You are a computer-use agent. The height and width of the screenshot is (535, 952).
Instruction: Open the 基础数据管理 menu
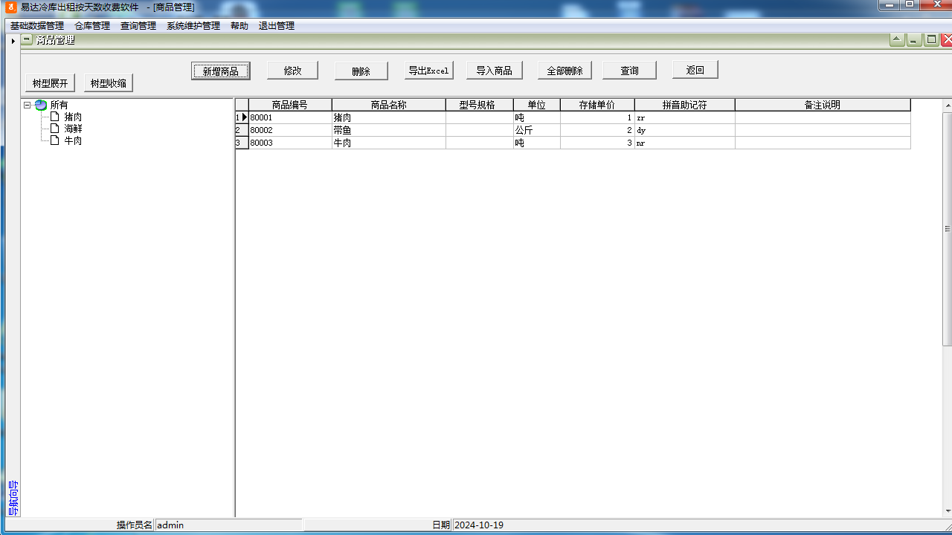coord(37,26)
